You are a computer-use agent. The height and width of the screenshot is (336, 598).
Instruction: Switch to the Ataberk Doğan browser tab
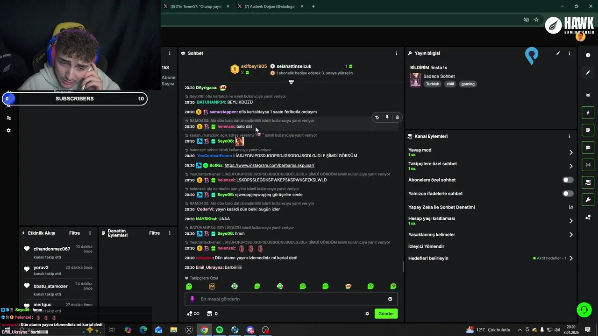271,7
